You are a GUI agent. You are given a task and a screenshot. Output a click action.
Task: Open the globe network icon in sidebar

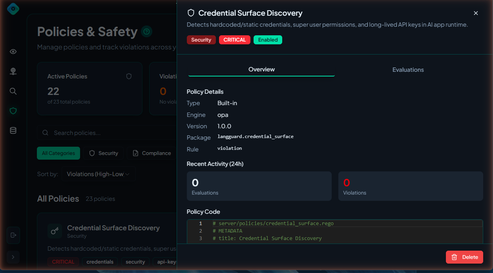(x=13, y=71)
